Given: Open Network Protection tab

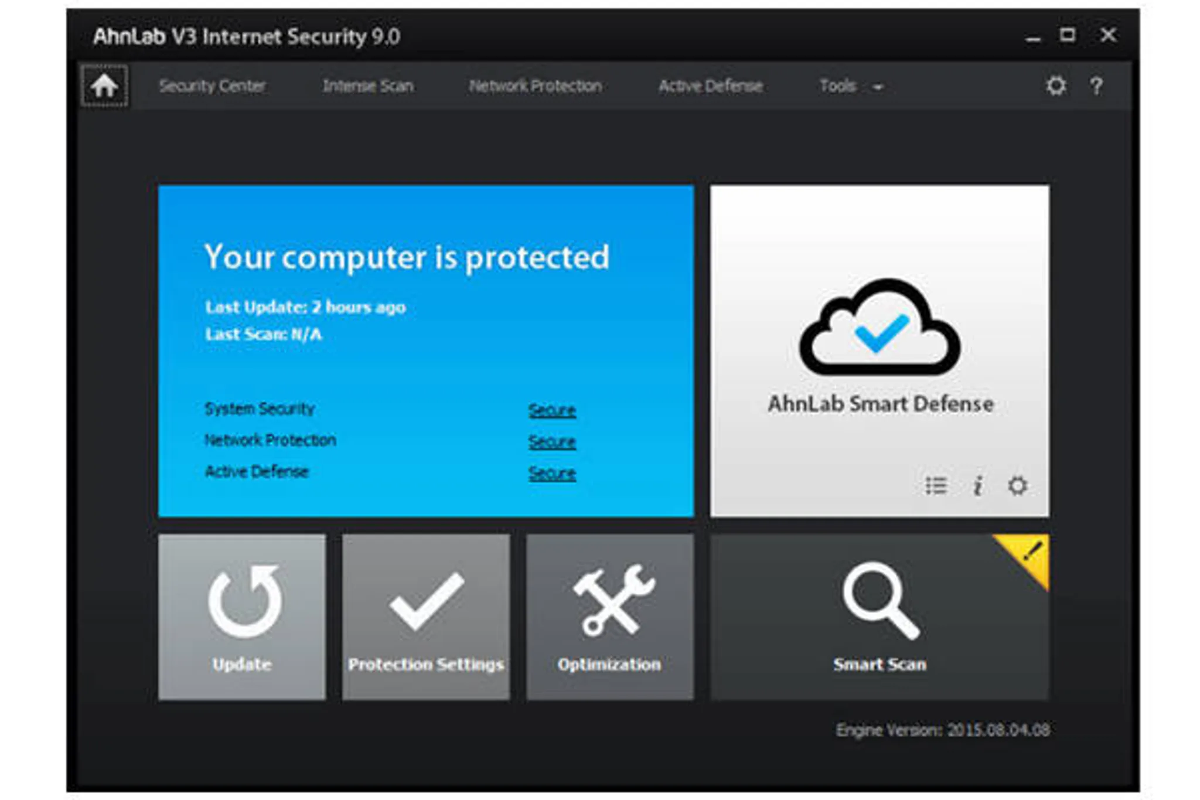Looking at the screenshot, I should pyautogui.click(x=535, y=86).
